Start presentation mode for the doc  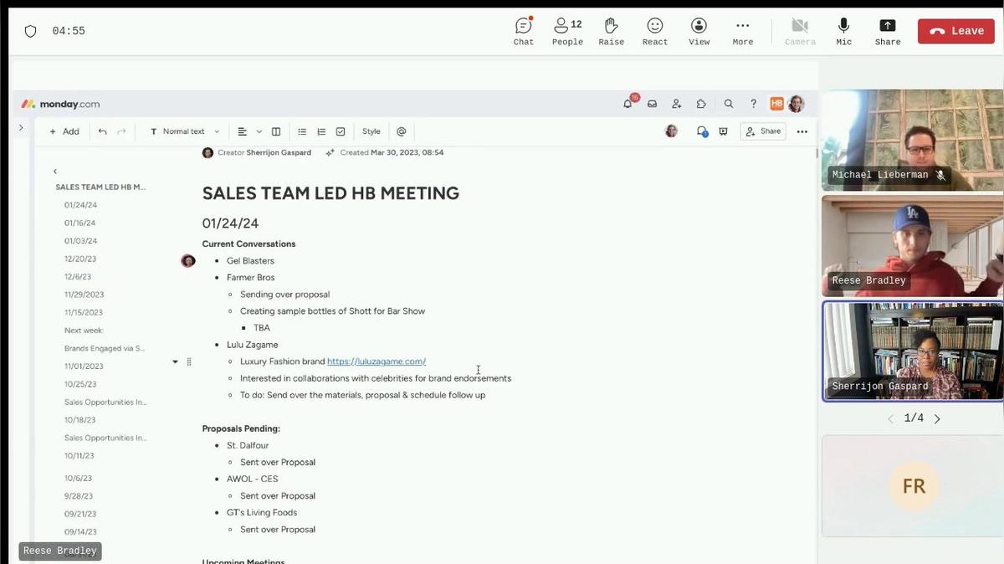coord(723,131)
